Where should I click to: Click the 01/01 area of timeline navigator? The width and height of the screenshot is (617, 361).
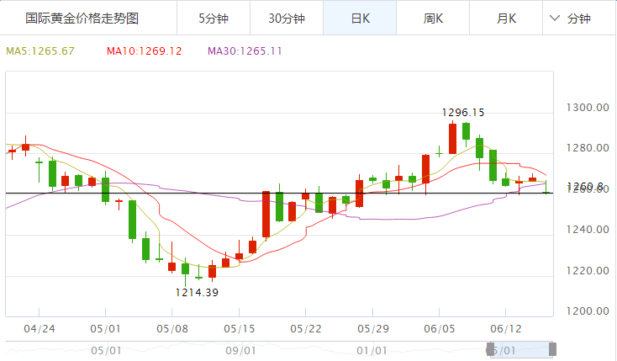click(371, 350)
